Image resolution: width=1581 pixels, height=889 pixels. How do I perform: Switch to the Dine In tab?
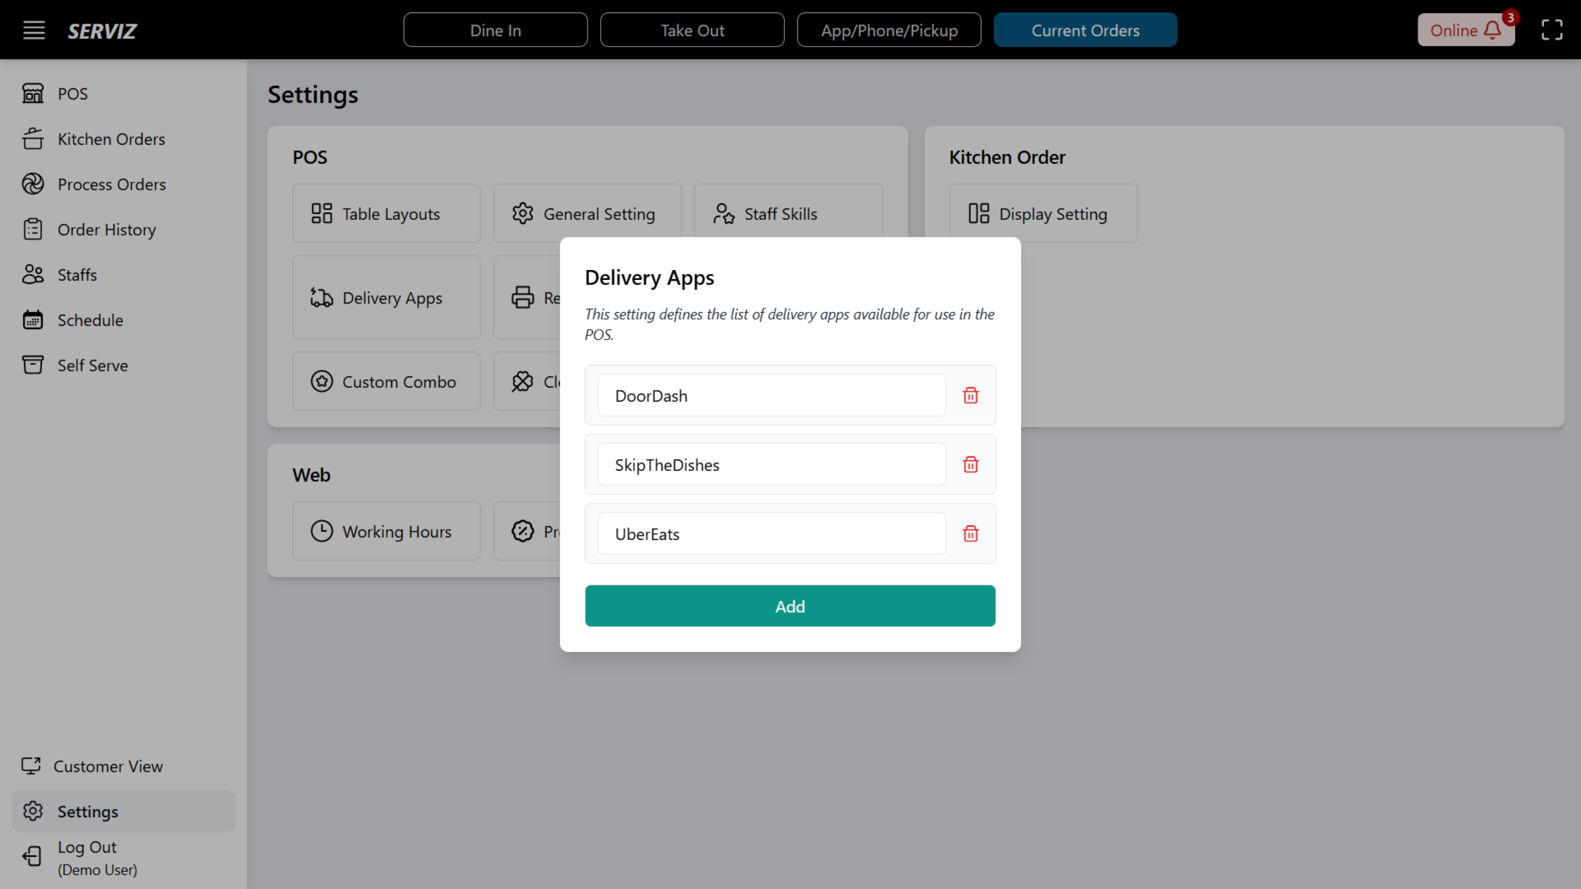(x=495, y=30)
